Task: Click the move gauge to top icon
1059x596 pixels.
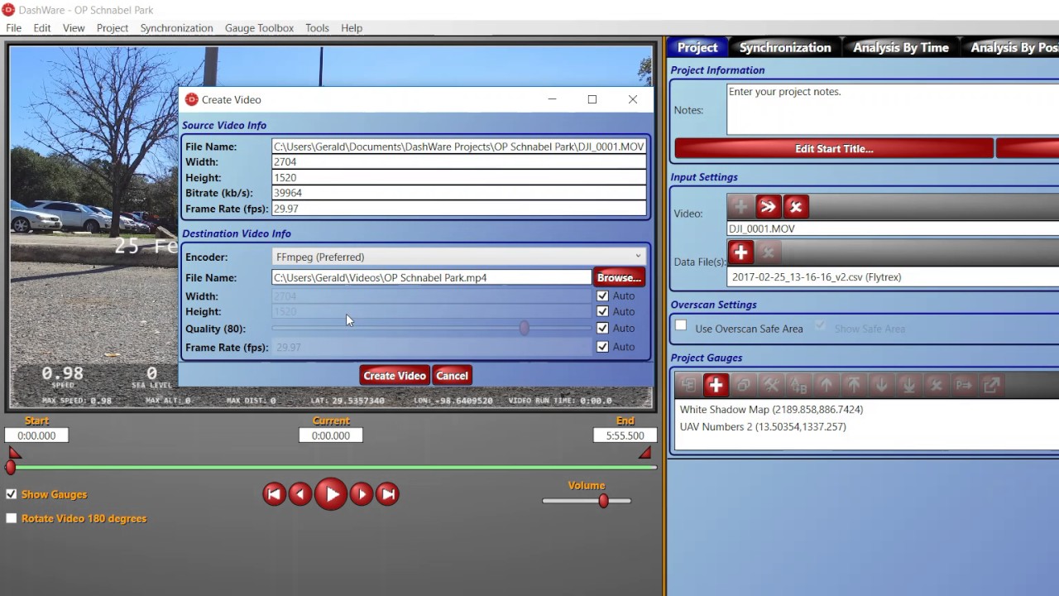Action: pos(853,384)
